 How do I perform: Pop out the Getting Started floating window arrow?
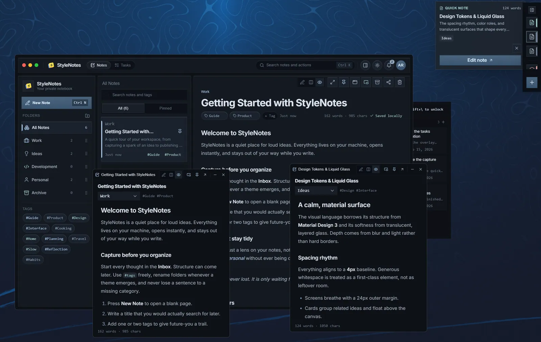coord(205,175)
